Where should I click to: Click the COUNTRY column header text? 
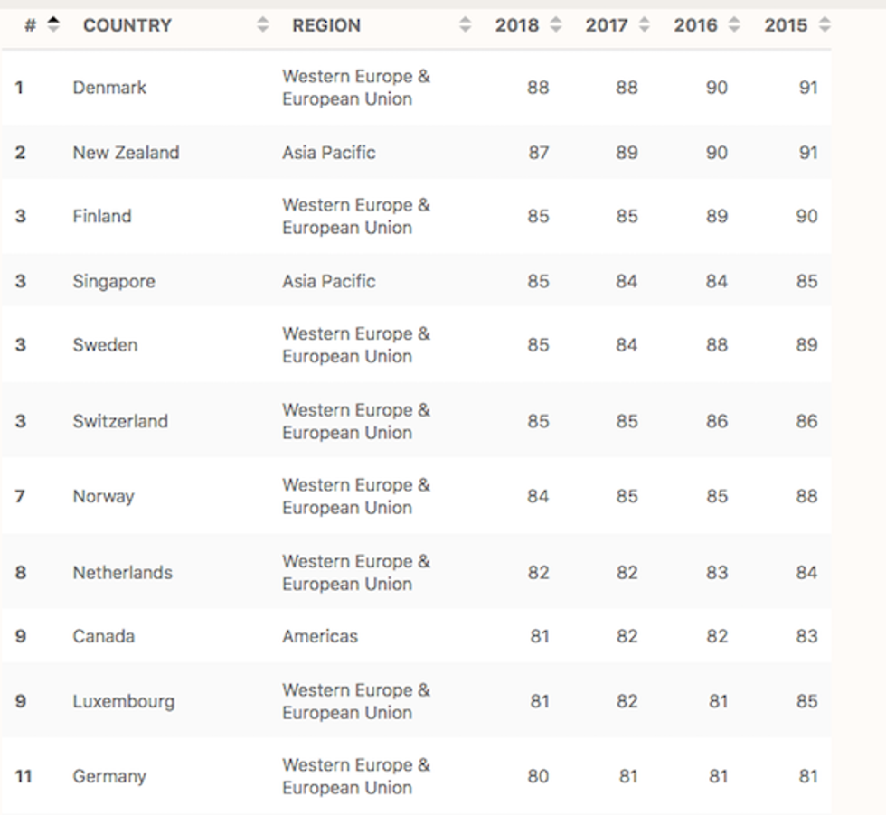click(x=127, y=25)
